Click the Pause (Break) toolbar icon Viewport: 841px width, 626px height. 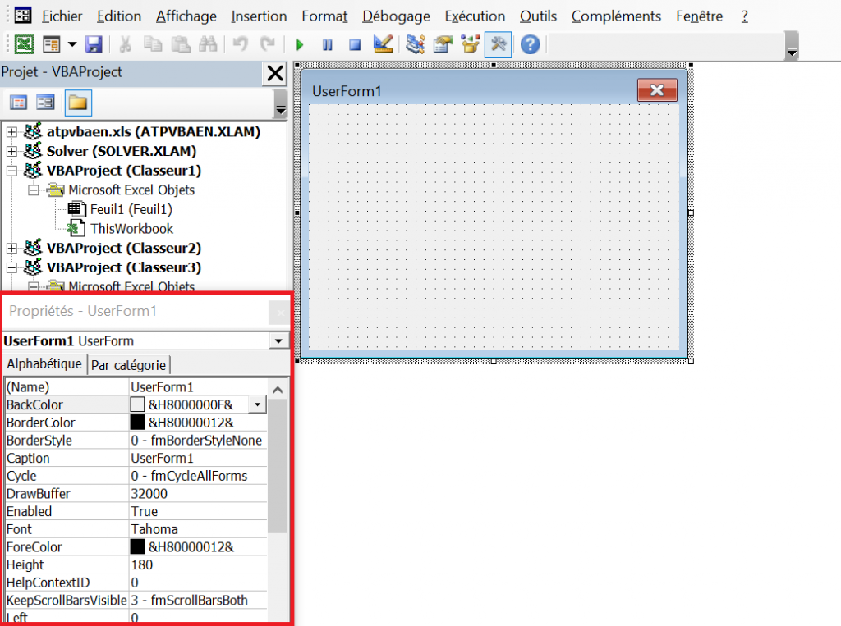(x=327, y=45)
